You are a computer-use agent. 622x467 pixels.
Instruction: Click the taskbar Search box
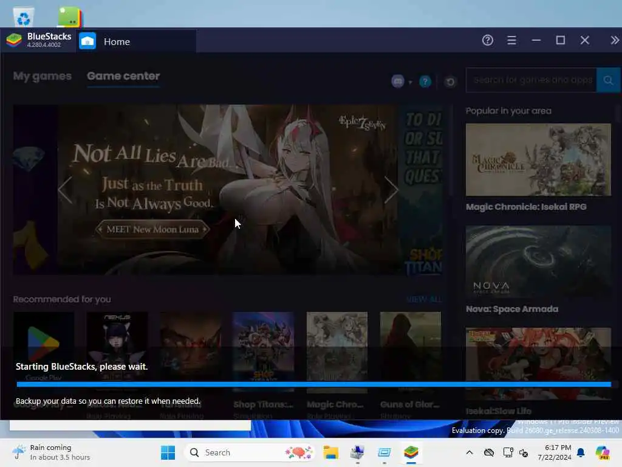(250, 452)
